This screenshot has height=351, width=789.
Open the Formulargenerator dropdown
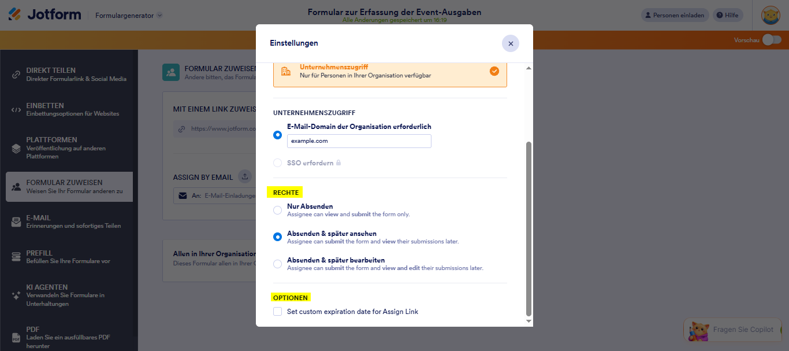tap(129, 16)
